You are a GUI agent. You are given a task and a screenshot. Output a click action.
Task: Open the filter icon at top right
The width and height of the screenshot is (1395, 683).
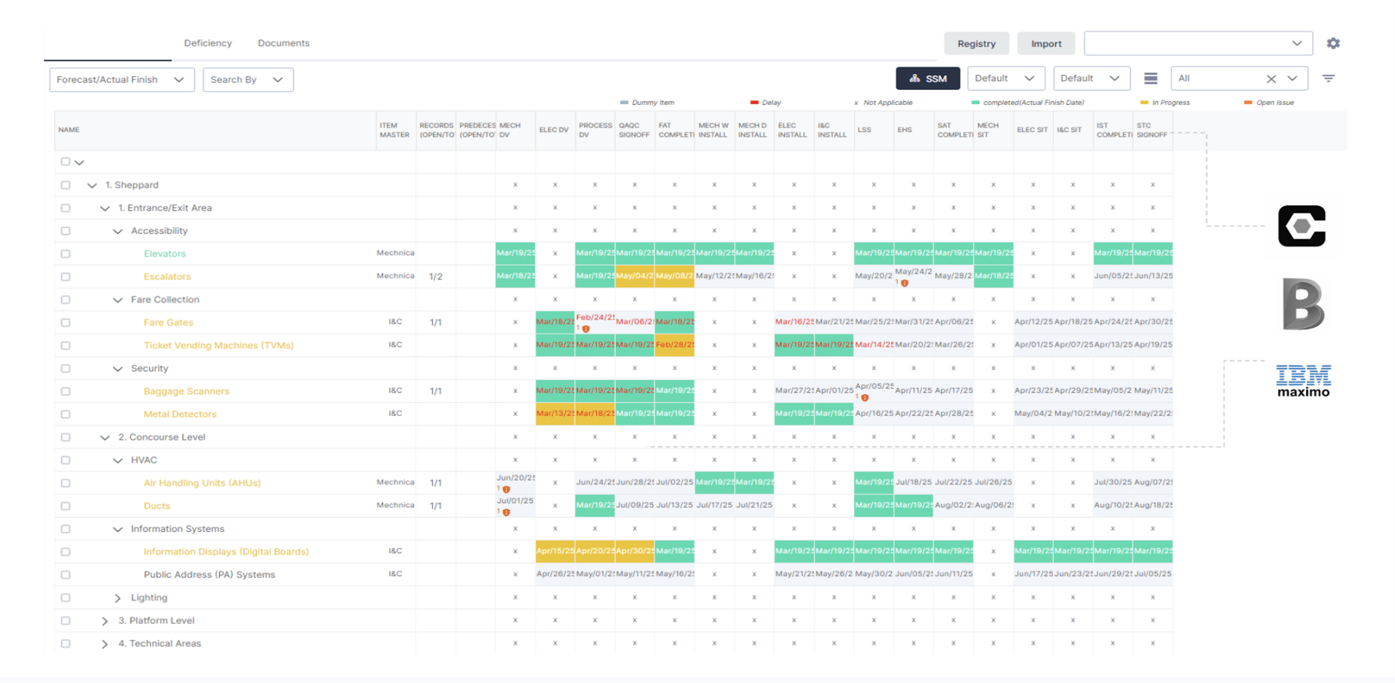(1329, 78)
